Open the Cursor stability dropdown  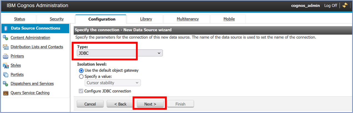112,83
